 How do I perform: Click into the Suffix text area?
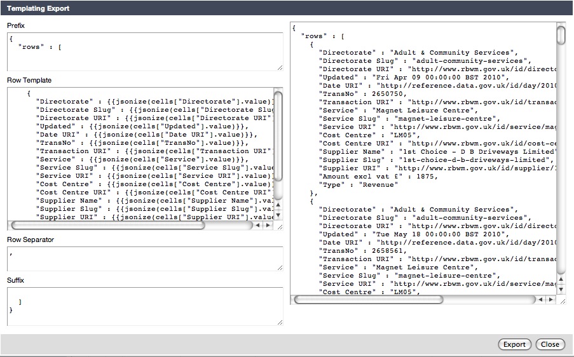[145, 306]
